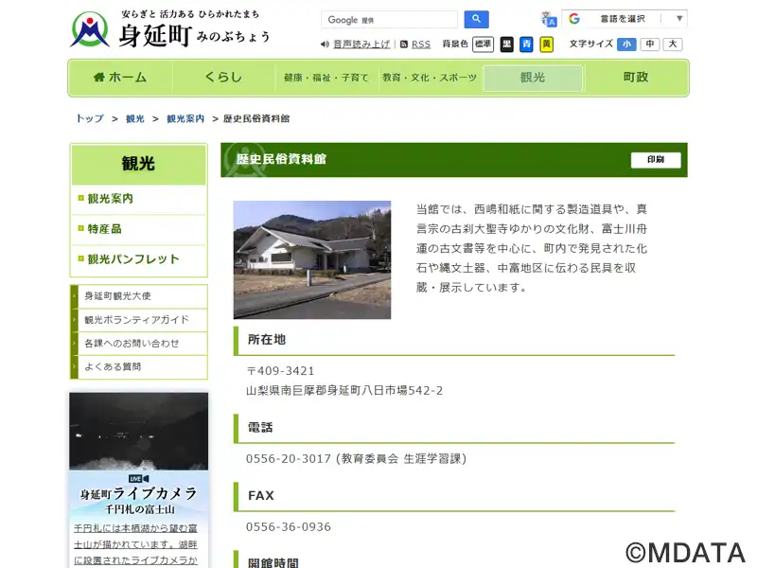Open the 町政 navigation tab
Viewport: 757px width, 568px height.
[x=636, y=78]
